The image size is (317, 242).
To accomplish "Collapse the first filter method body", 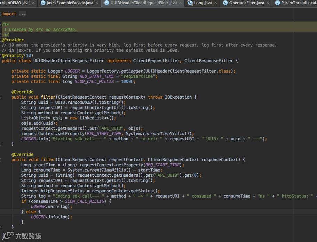I will (x=1, y=97).
